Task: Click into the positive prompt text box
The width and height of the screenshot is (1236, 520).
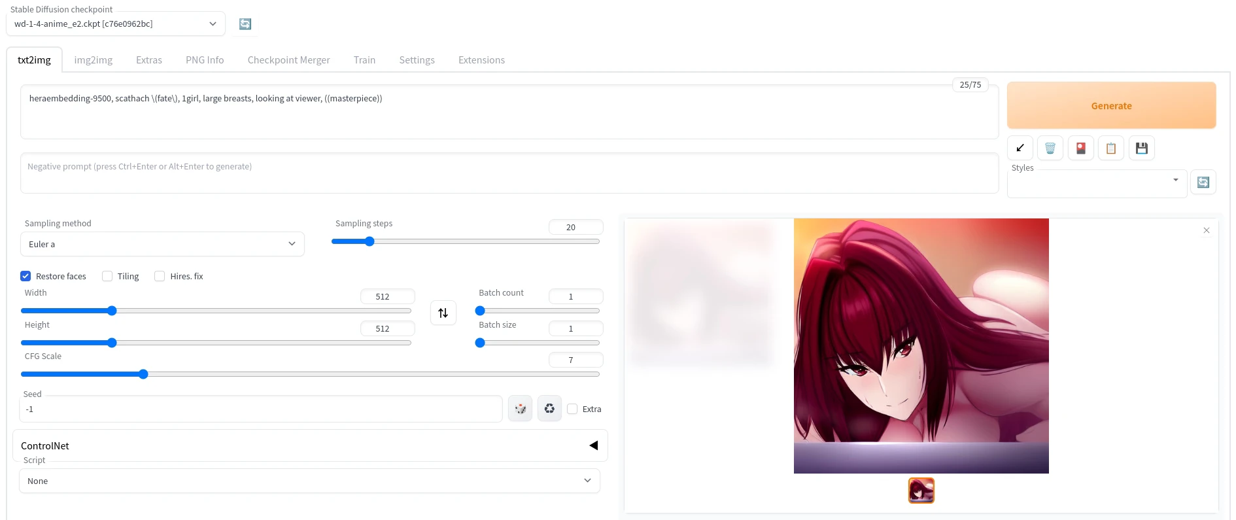Action: click(509, 112)
